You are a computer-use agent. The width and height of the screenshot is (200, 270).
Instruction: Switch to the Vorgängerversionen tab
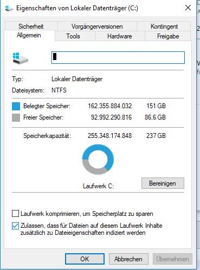click(x=97, y=27)
